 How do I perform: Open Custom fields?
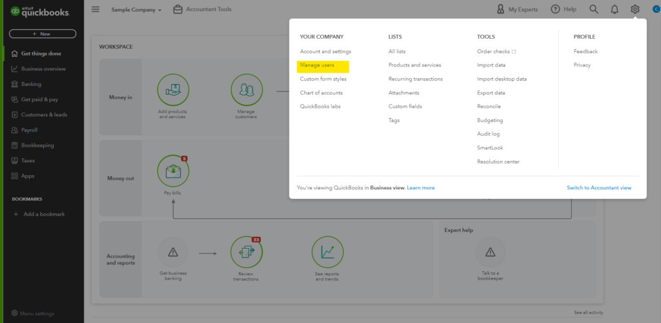tap(405, 106)
